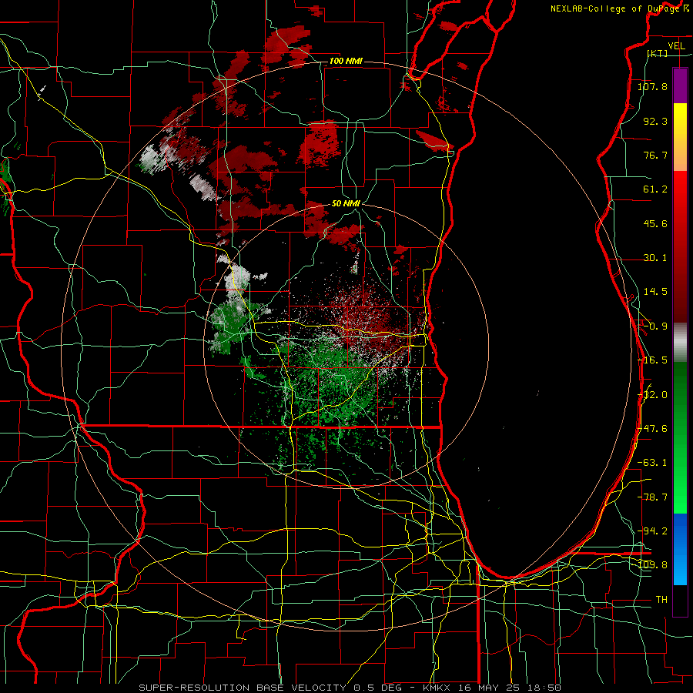Select the black TH segment of velocity scale
693x693 pixels.
click(x=680, y=601)
